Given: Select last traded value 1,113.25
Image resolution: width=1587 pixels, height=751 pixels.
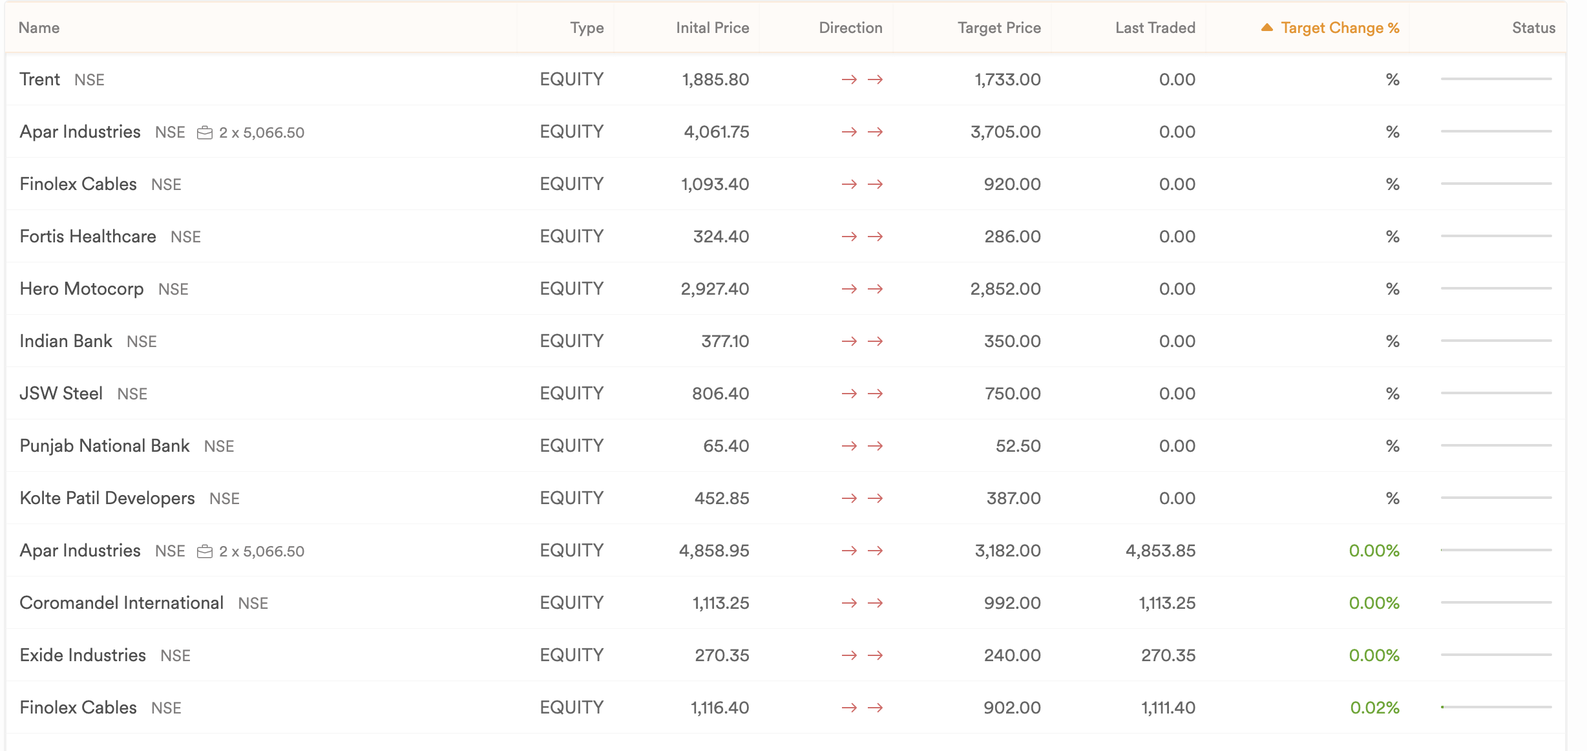Looking at the screenshot, I should coord(1167,603).
